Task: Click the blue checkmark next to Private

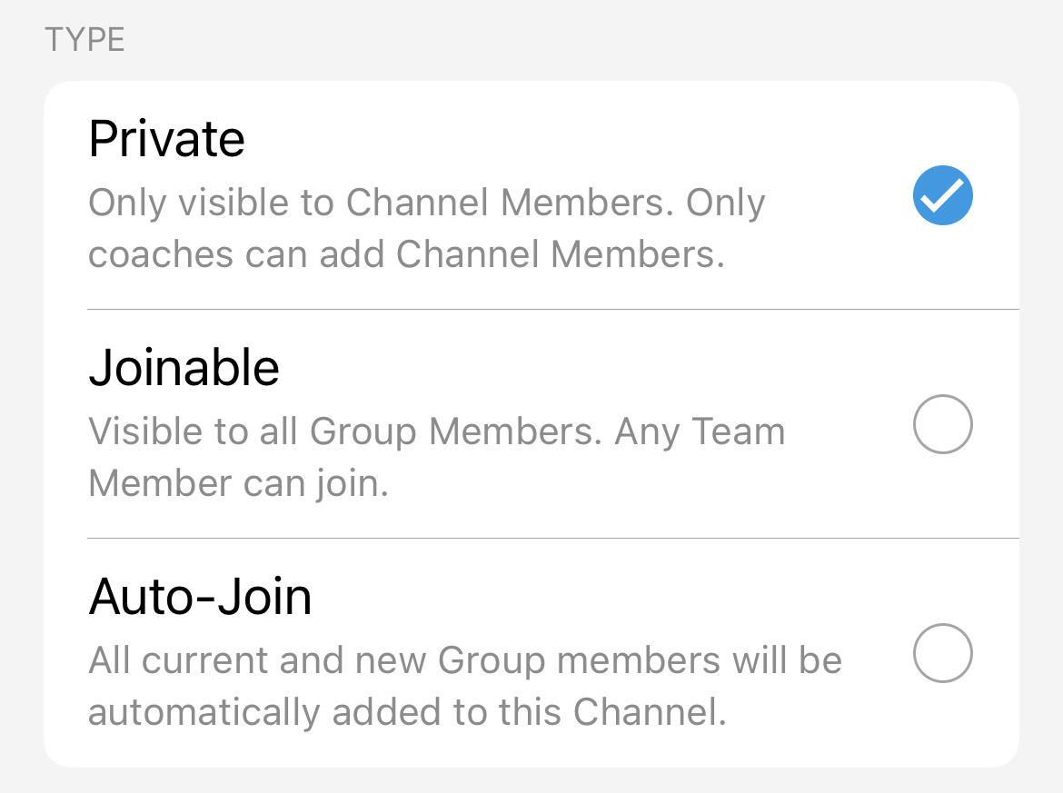Action: tap(942, 195)
